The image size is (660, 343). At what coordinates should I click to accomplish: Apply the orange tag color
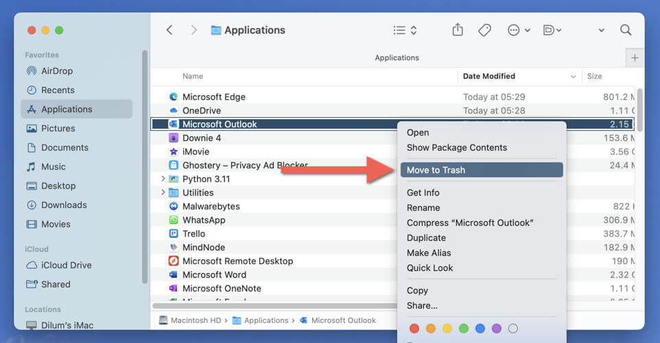pyautogui.click(x=431, y=329)
